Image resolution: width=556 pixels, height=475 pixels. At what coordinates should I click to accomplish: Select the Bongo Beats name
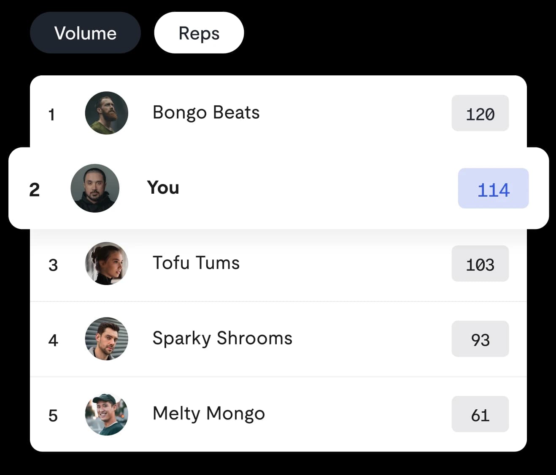pos(206,112)
